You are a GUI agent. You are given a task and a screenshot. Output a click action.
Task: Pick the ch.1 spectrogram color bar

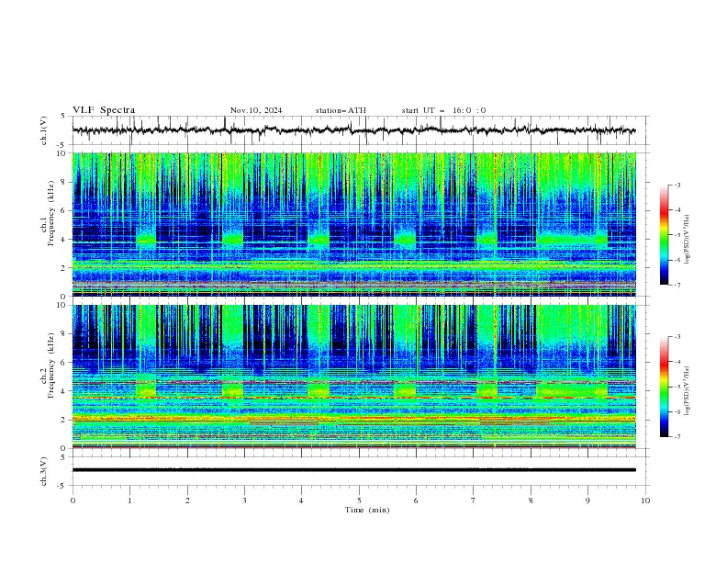pyautogui.click(x=664, y=235)
